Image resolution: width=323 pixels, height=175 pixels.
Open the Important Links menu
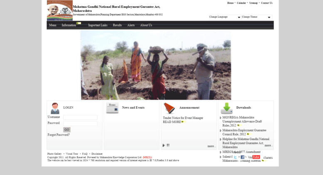98,25
